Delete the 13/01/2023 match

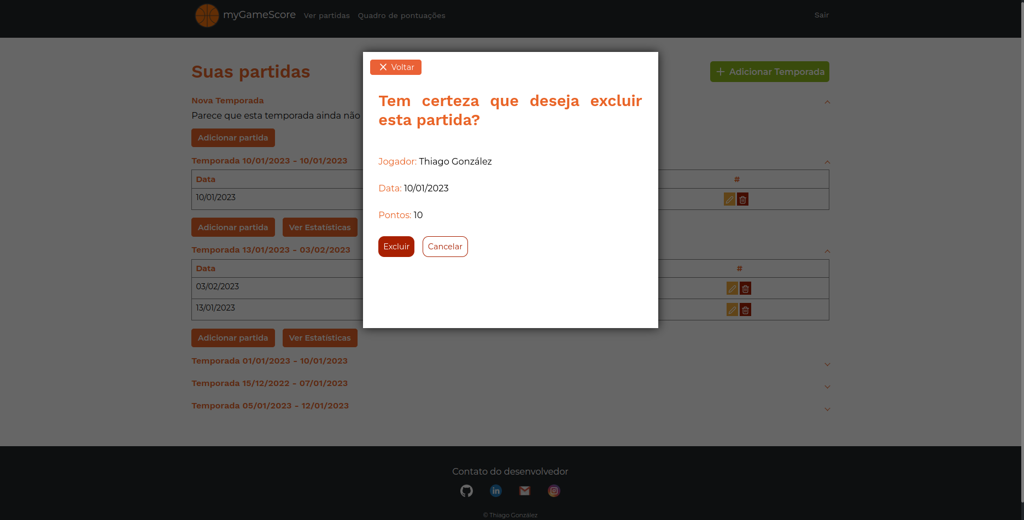coord(745,309)
